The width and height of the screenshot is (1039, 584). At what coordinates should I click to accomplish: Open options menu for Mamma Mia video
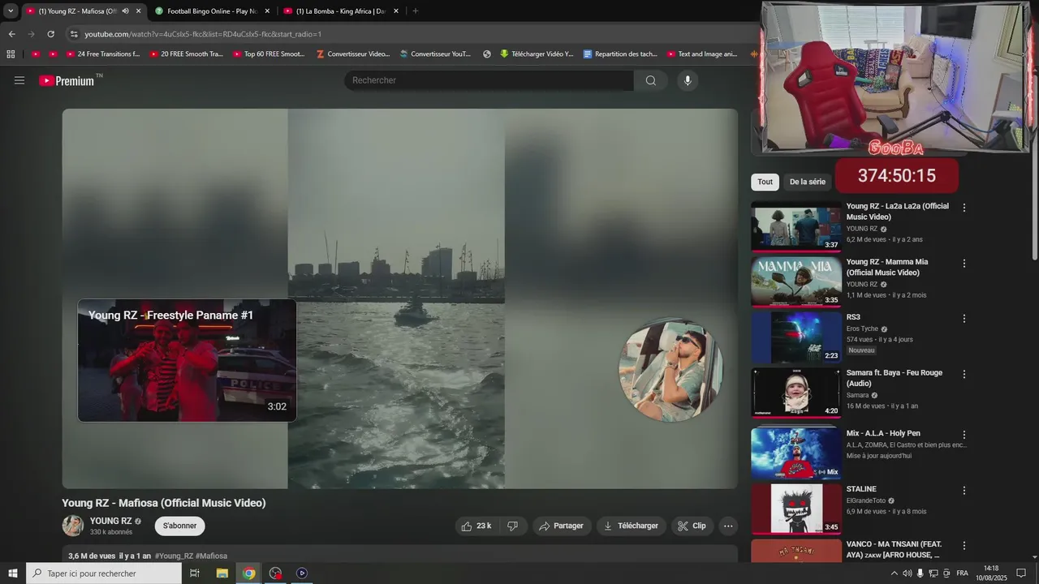964,264
